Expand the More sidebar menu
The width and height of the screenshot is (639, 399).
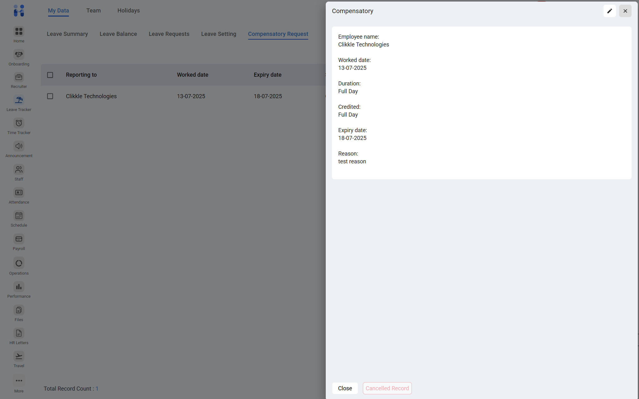19,381
